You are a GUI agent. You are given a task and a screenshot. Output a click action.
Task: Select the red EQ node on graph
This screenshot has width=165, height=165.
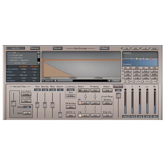tap(151, 59)
